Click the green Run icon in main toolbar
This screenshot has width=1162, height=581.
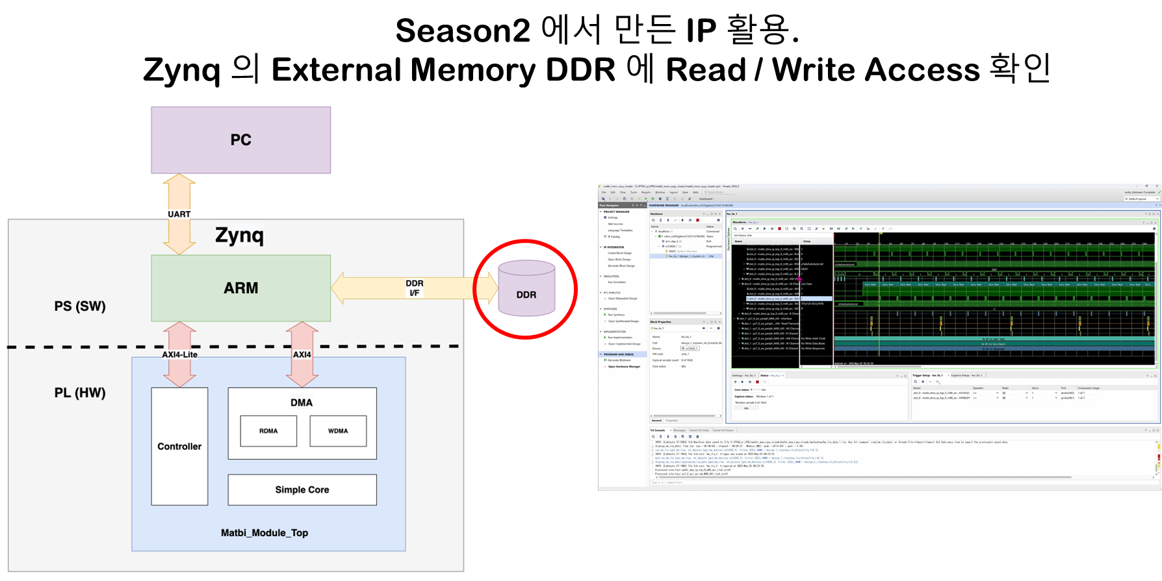click(x=646, y=199)
